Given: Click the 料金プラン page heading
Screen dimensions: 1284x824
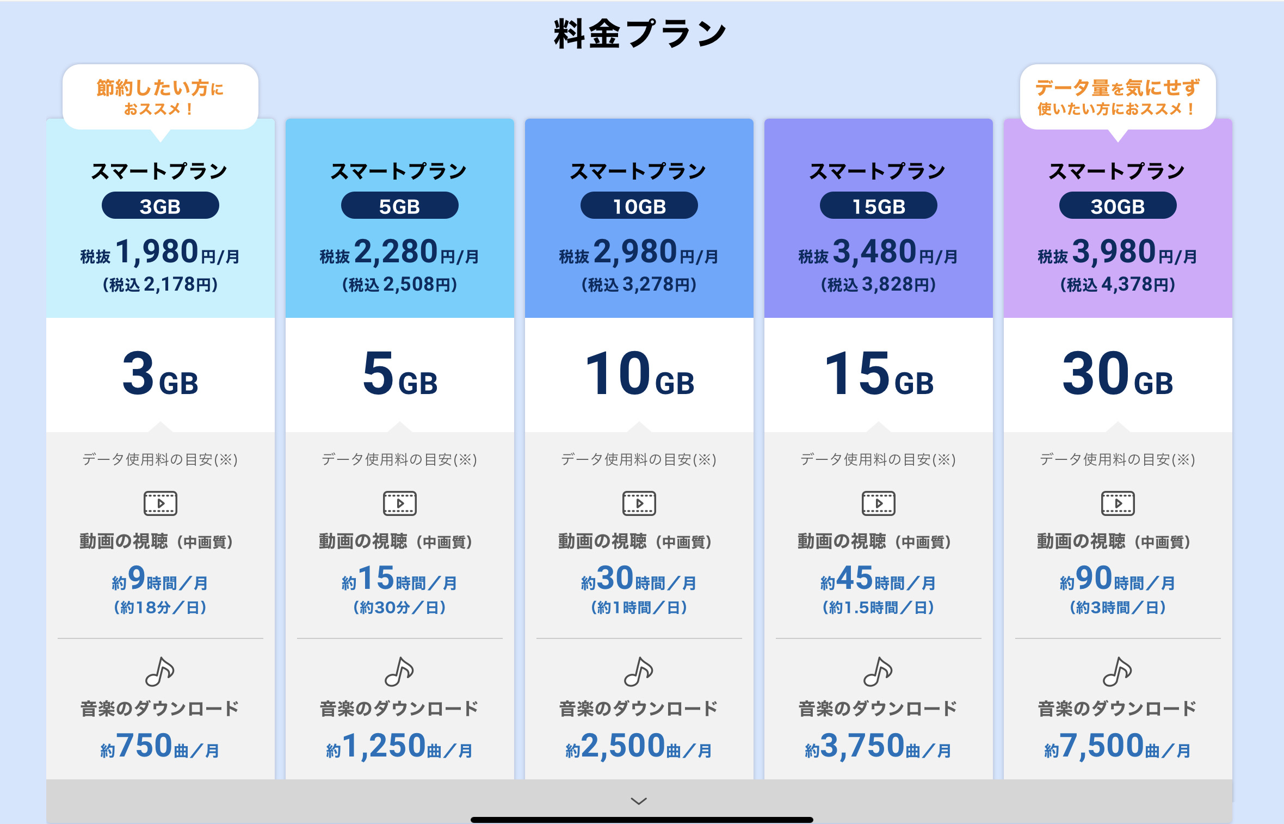Looking at the screenshot, I should point(640,34).
